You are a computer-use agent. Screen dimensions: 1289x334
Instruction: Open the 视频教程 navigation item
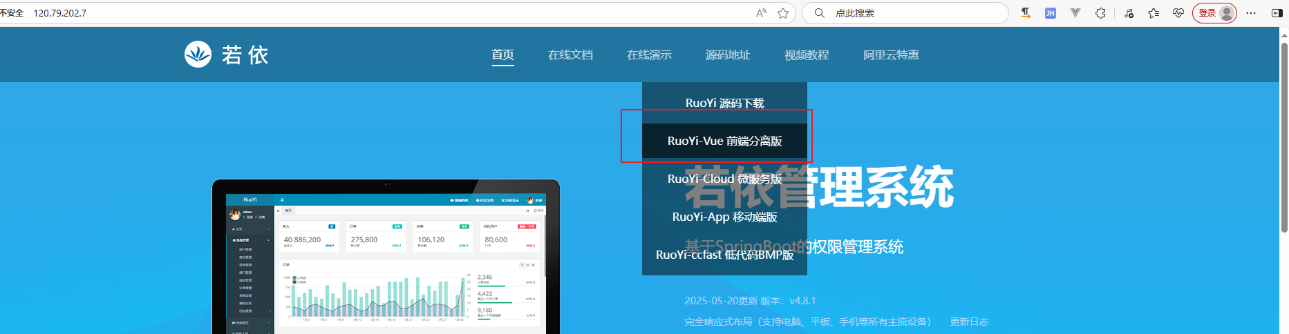[807, 55]
